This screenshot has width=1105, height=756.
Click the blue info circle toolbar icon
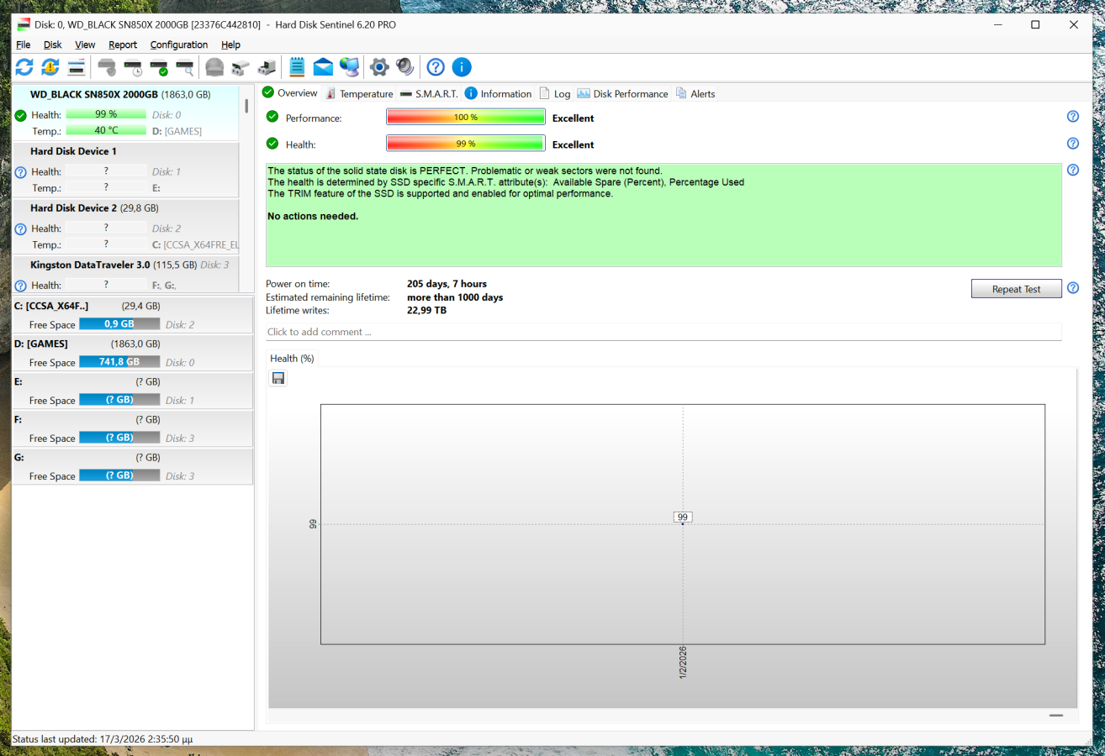pyautogui.click(x=462, y=67)
